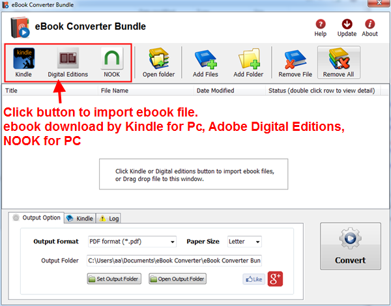Import from Digital Editions
This screenshot has height=306, width=391.
[68, 63]
